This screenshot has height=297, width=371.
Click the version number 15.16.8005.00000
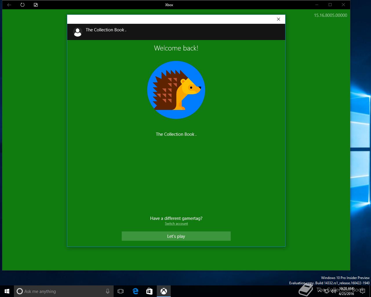[x=330, y=15]
